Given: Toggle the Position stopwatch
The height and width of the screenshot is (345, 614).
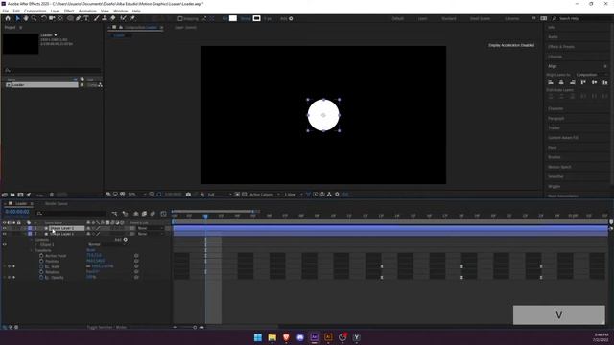Looking at the screenshot, I should 41,261.
